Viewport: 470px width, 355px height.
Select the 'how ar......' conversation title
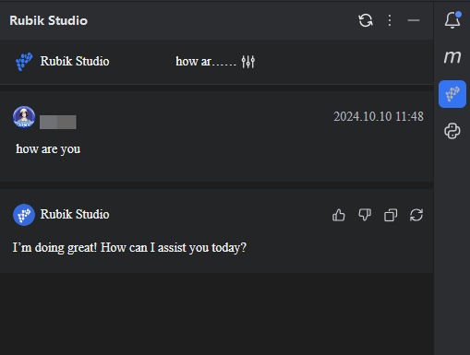[206, 62]
